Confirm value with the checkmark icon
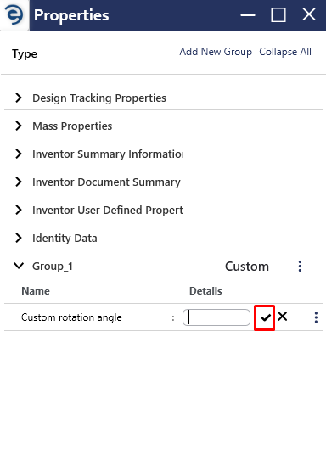Image resolution: width=326 pixels, height=466 pixels. tap(266, 317)
